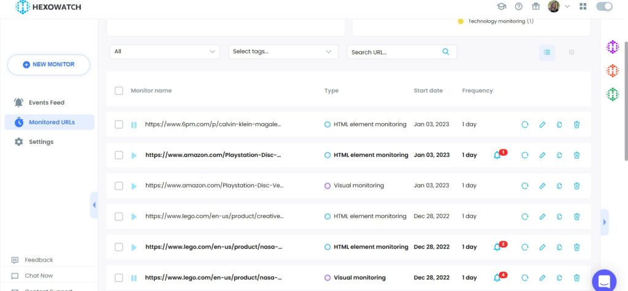This screenshot has height=291, width=628.
Task: Refresh the lego nasa HTML element monitor
Action: coord(525,248)
